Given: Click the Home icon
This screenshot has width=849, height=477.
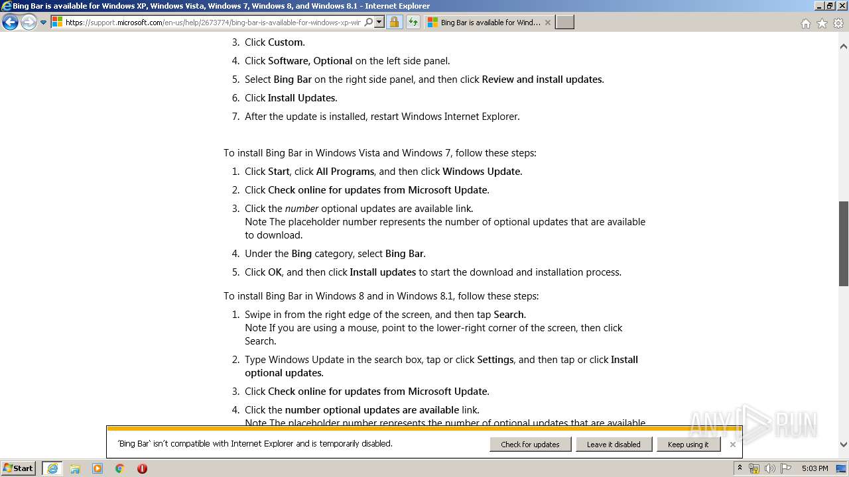Looking at the screenshot, I should (805, 23).
